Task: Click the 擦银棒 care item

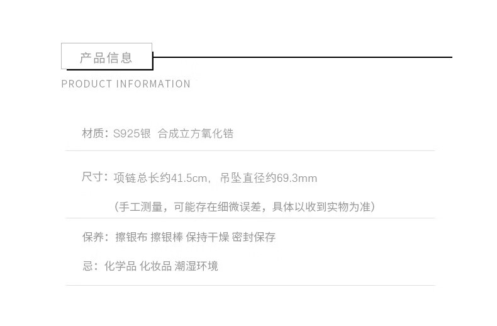Action: 167,237
